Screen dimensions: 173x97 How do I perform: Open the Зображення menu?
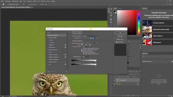(15, 1)
